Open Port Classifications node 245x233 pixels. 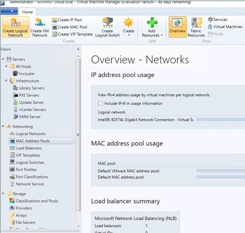(x=29, y=177)
